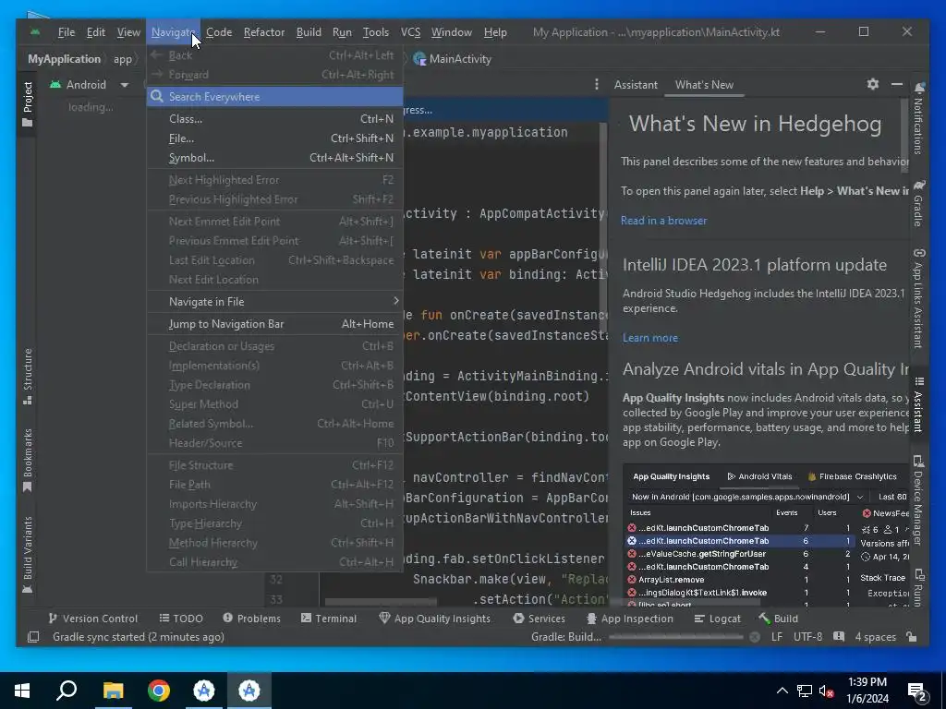The image size is (946, 709).
Task: Open App Quality Insights tool window
Action: point(434,618)
